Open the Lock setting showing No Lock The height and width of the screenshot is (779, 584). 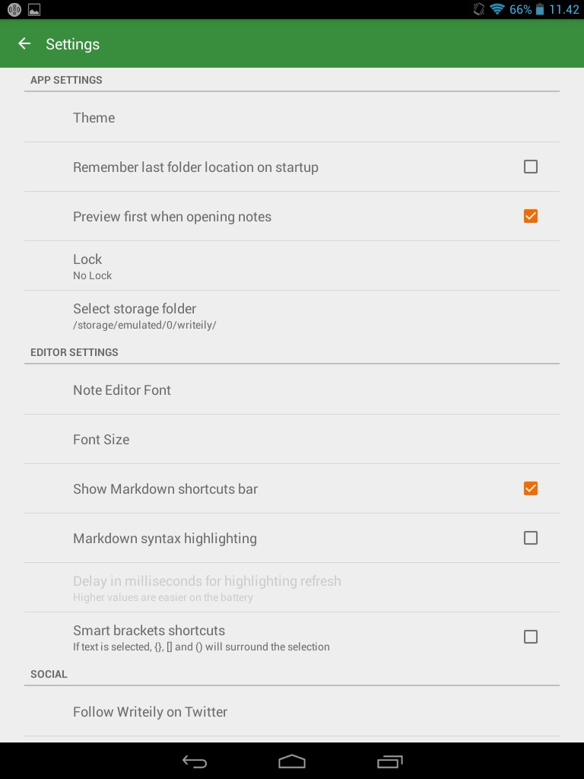pyautogui.click(x=292, y=265)
